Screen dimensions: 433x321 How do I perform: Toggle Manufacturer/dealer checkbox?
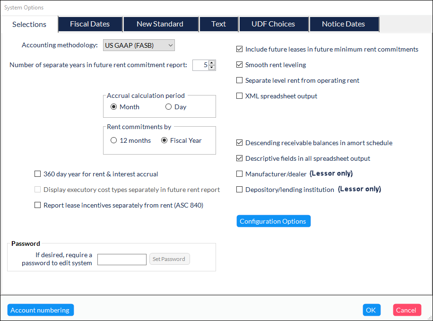coord(240,174)
